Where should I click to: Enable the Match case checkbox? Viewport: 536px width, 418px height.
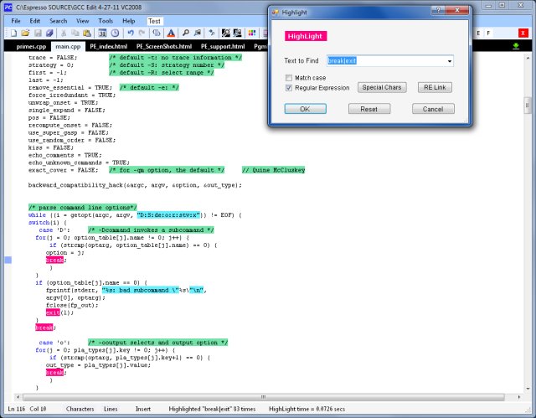click(290, 77)
